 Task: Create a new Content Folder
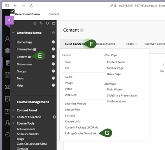point(116,62)
